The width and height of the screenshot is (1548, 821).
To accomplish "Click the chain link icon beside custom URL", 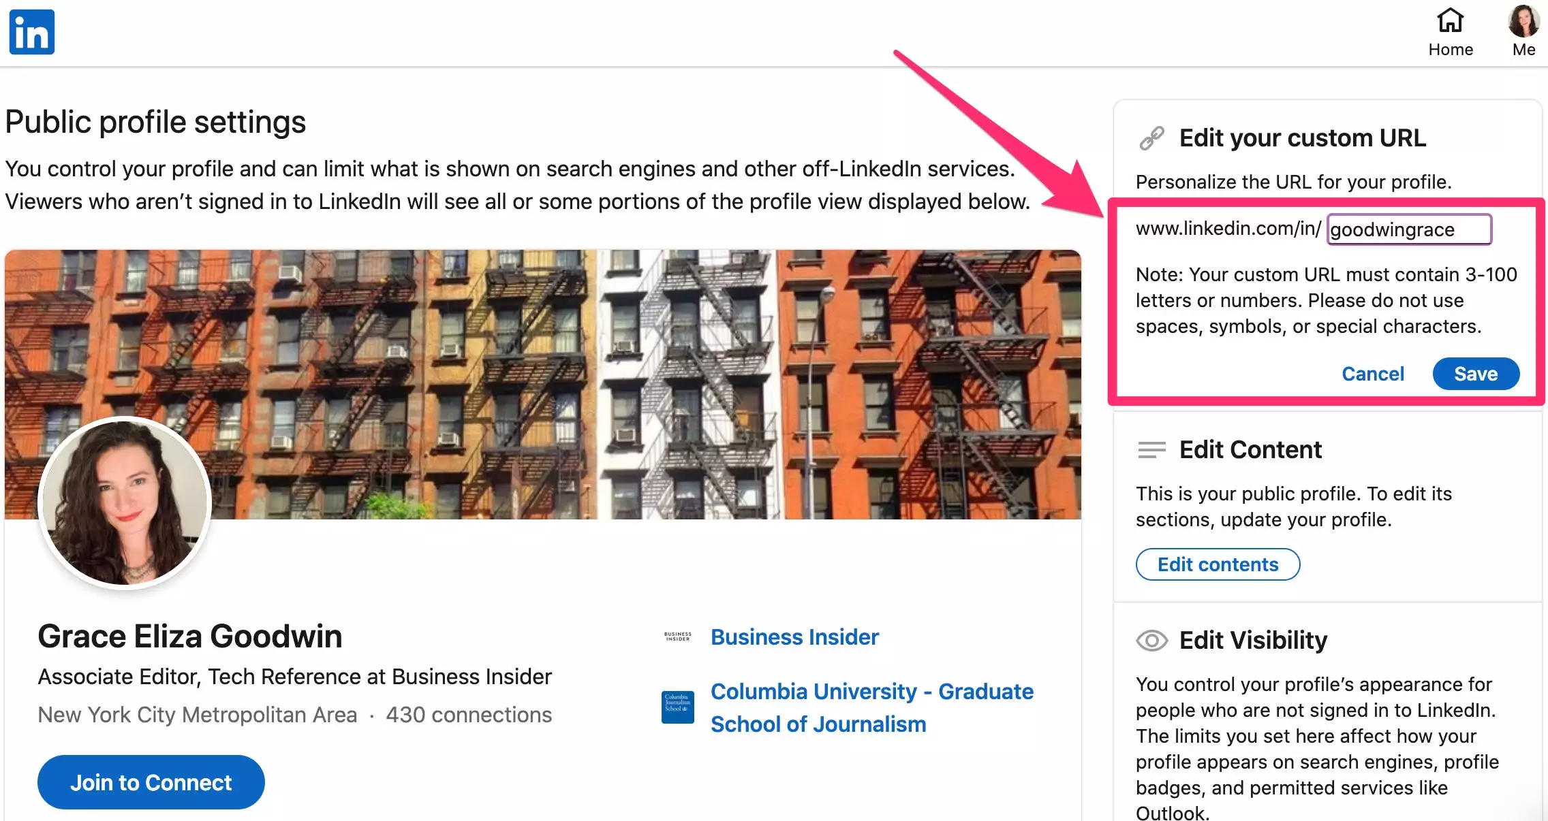I will coord(1151,138).
